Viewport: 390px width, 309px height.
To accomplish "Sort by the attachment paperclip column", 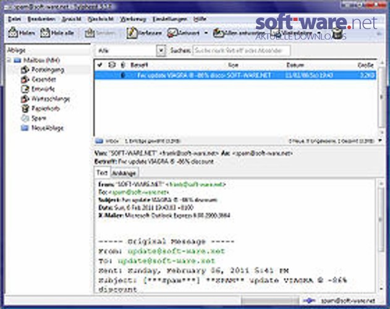I will pos(122,65).
